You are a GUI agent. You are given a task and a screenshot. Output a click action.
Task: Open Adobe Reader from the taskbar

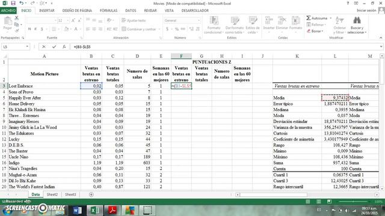112,211
